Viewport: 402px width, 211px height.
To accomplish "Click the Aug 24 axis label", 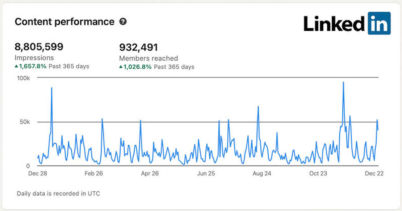I will (x=262, y=173).
